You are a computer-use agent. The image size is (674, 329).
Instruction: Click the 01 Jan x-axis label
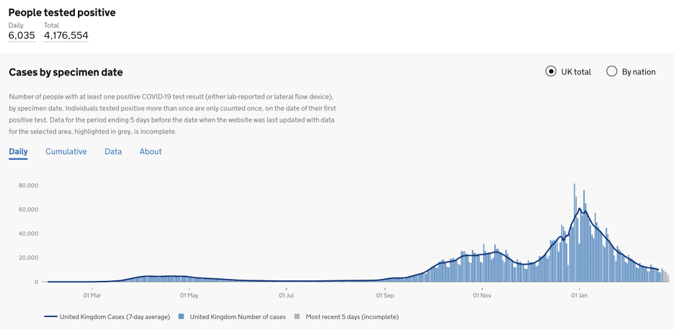579,295
